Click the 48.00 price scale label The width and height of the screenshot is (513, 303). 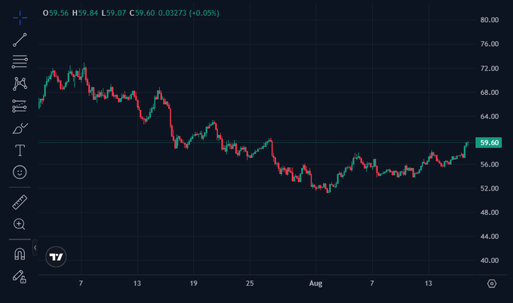[x=490, y=213]
